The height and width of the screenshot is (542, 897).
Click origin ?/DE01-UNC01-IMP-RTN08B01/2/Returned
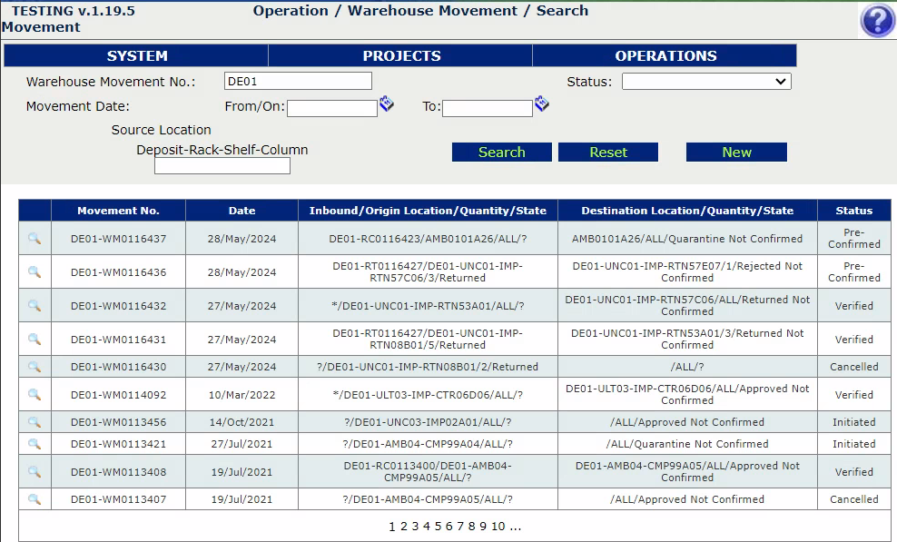428,367
